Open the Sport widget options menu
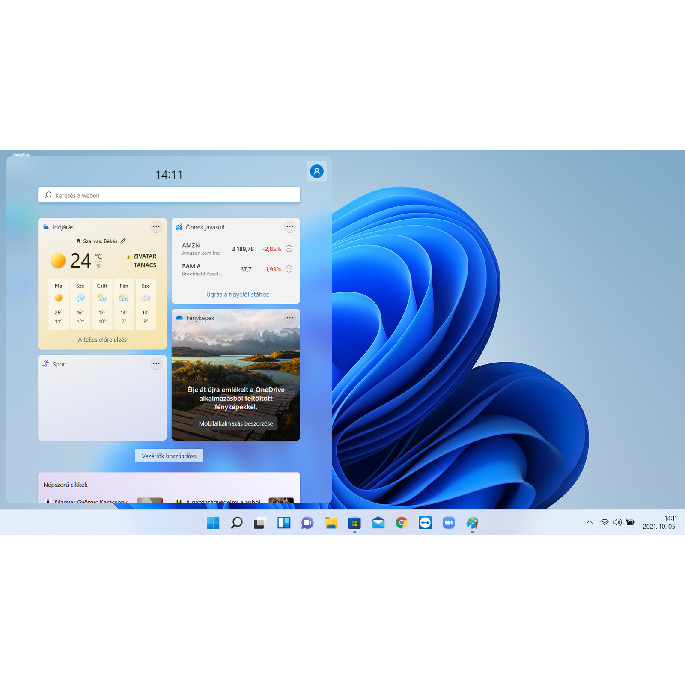The height and width of the screenshot is (685, 685). pyautogui.click(x=156, y=363)
